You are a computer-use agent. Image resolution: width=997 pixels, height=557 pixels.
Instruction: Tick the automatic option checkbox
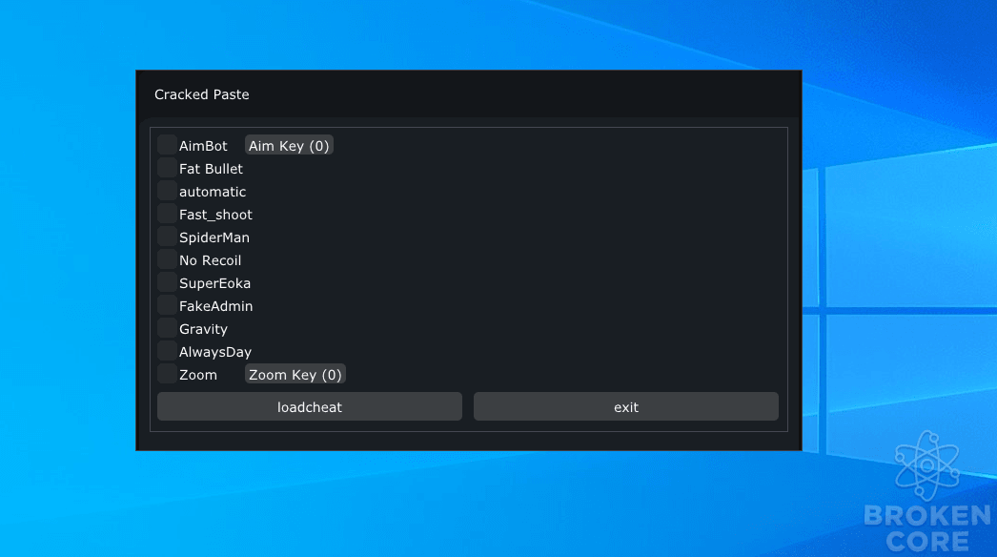click(167, 191)
